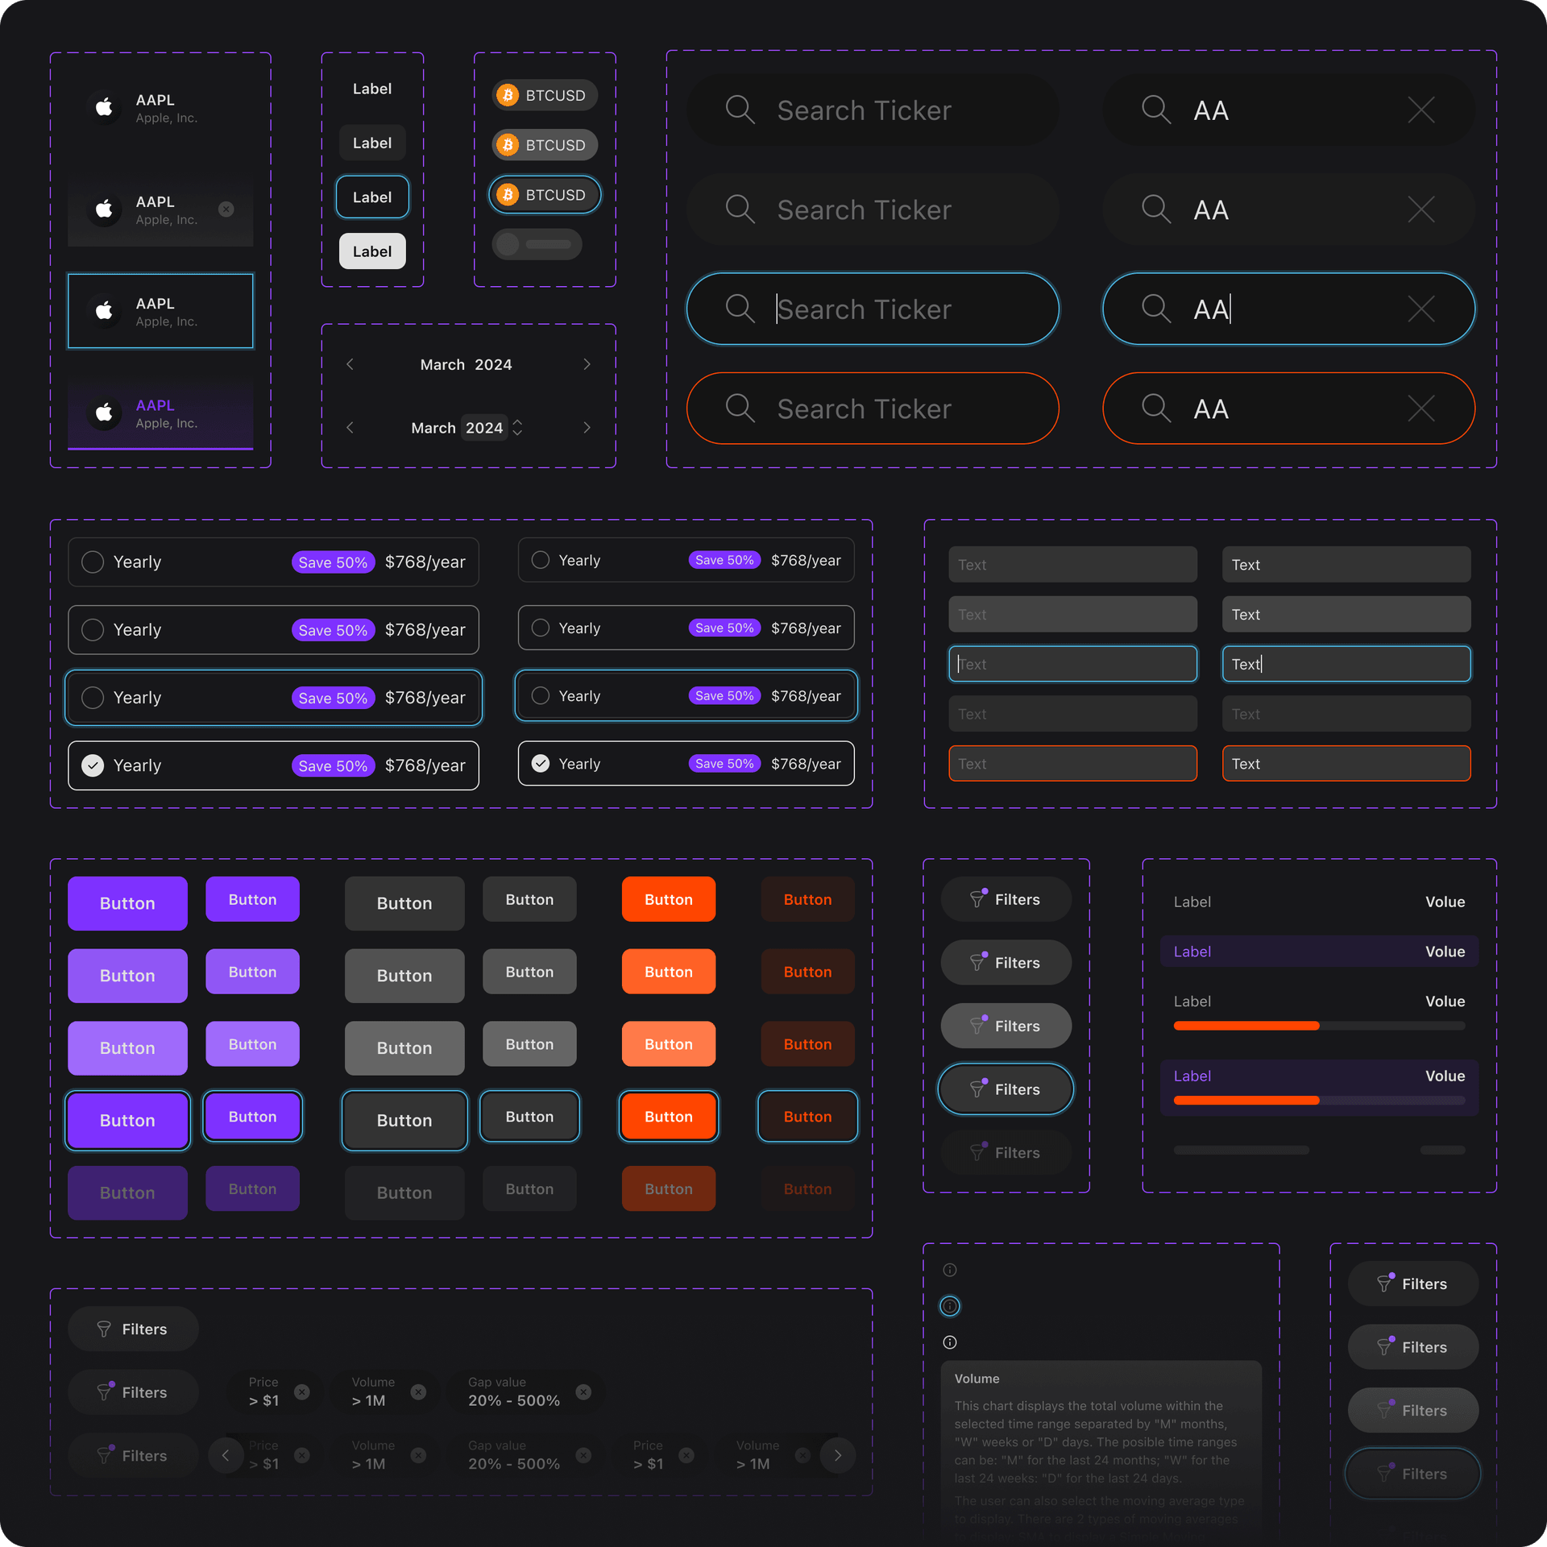Open the blue-ringed info icon
The height and width of the screenshot is (1547, 1547).
pos(950,1306)
